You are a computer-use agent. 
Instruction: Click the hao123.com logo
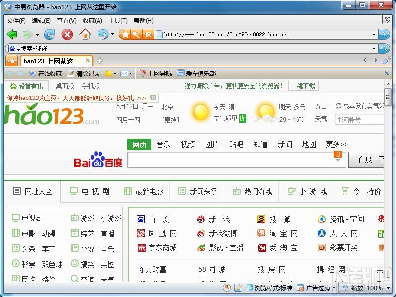[x=52, y=115]
